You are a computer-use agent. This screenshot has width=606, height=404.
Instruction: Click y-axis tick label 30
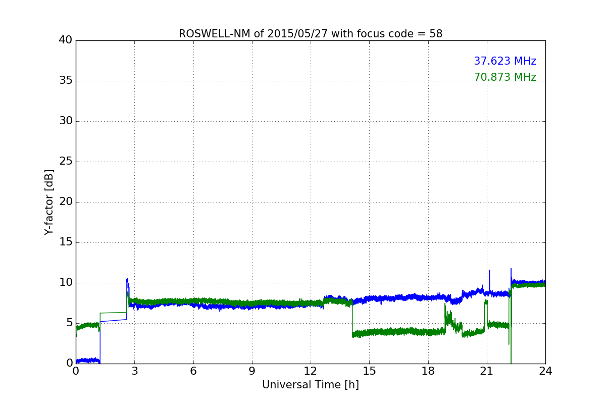coord(66,121)
